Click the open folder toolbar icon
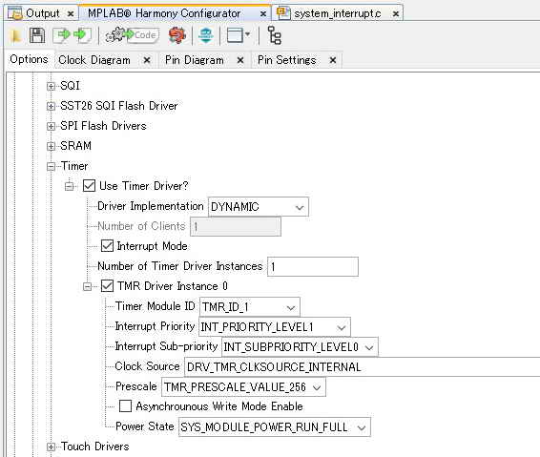Image resolution: width=540 pixels, height=457 pixels. tap(15, 36)
